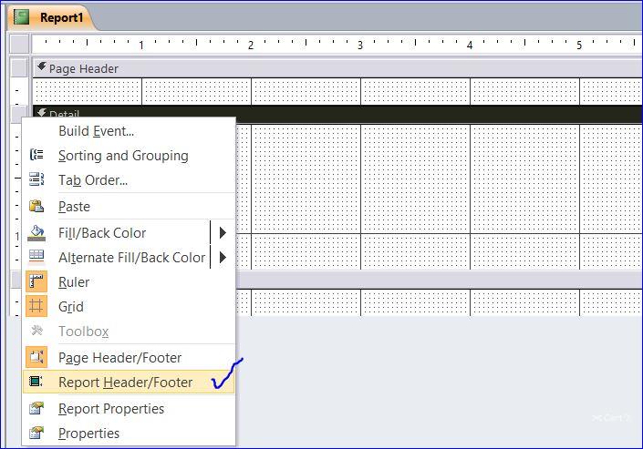643x449 pixels.
Task: Click the horizontal ruler at 3-inch mark
Action: [x=360, y=44]
